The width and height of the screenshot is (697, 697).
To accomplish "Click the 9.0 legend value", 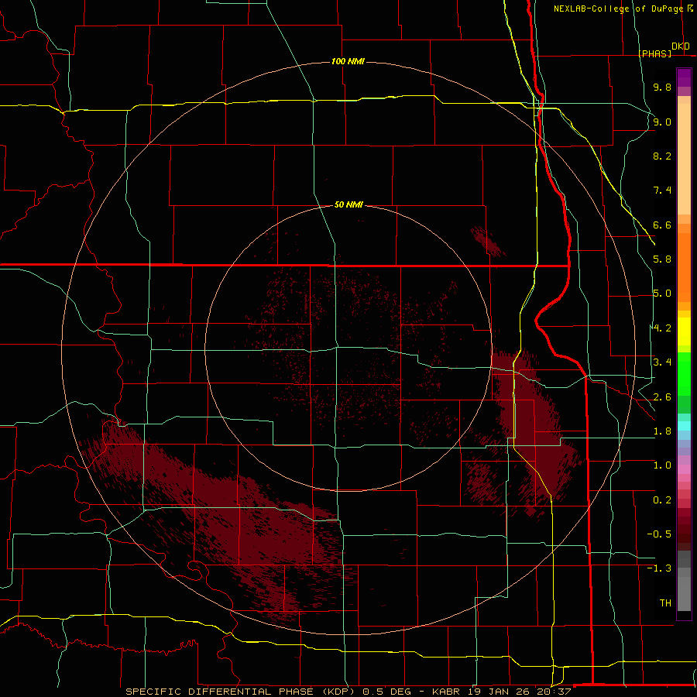I will 662,122.
